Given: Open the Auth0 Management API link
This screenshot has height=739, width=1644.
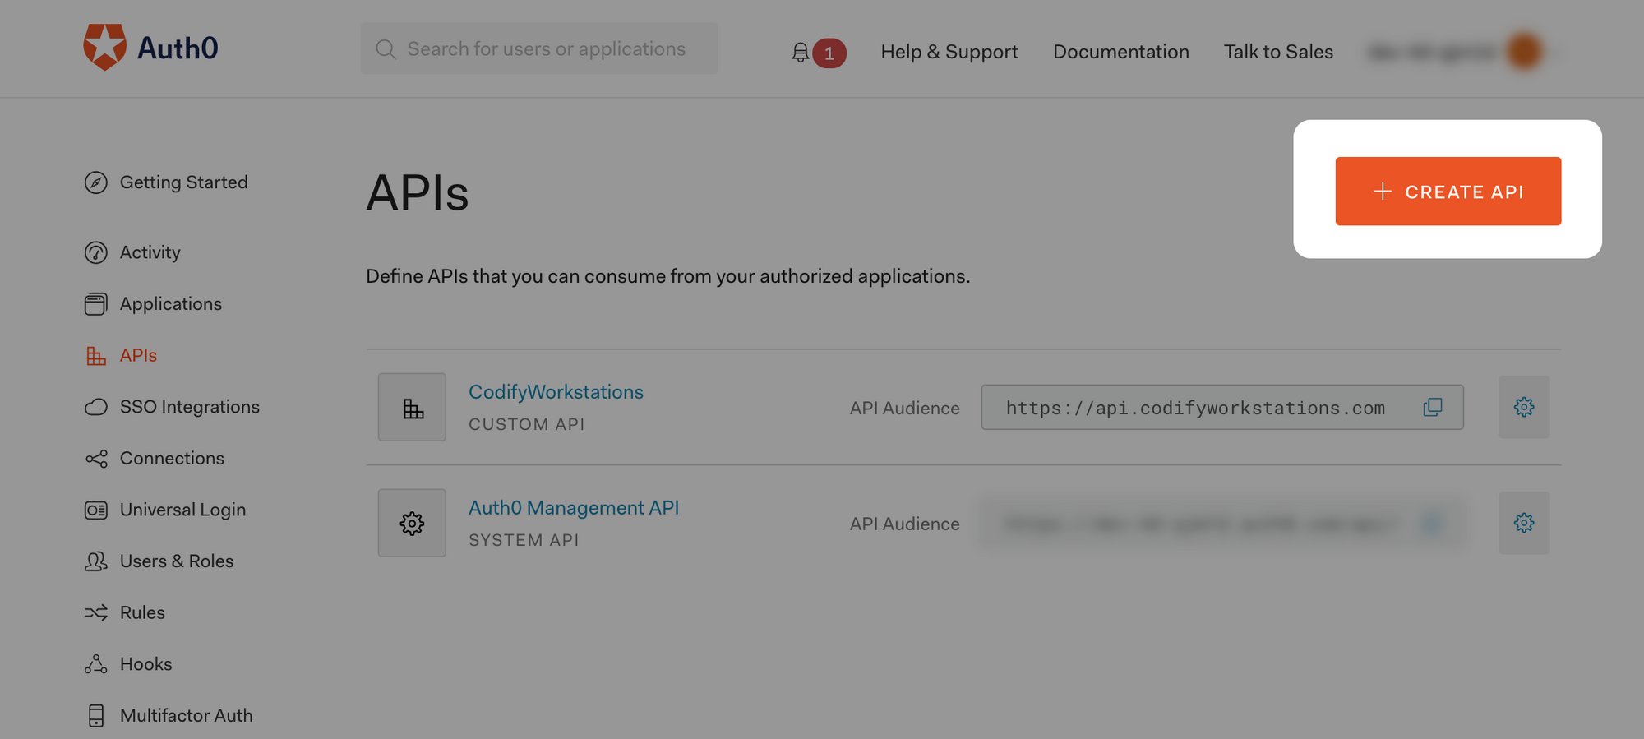Looking at the screenshot, I should [574, 508].
